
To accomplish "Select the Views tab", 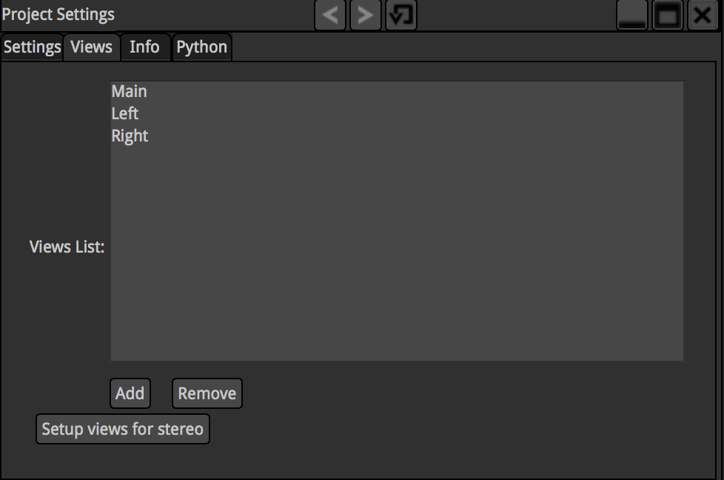I will pyautogui.click(x=92, y=47).
